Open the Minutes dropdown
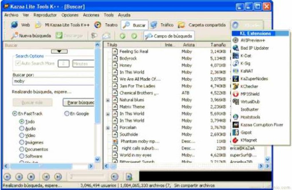The height and width of the screenshot is (190, 292). pos(83,64)
